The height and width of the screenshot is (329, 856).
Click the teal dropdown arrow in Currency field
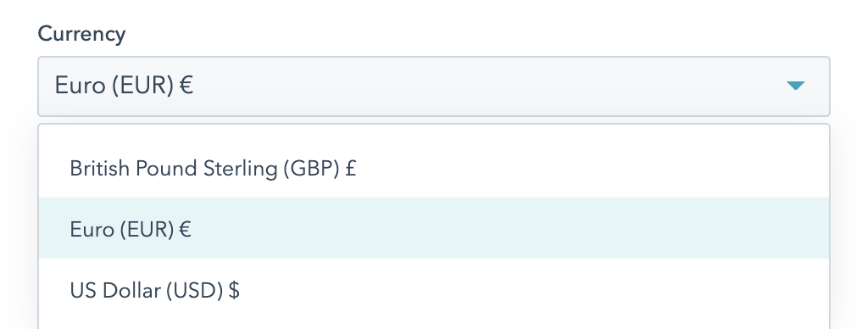(796, 86)
